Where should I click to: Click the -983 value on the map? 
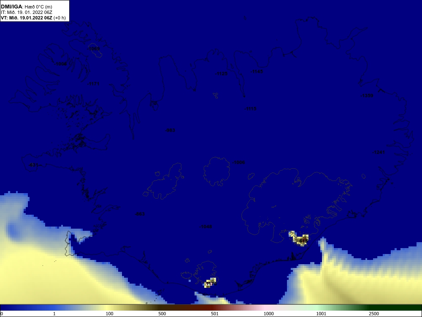(x=170, y=130)
